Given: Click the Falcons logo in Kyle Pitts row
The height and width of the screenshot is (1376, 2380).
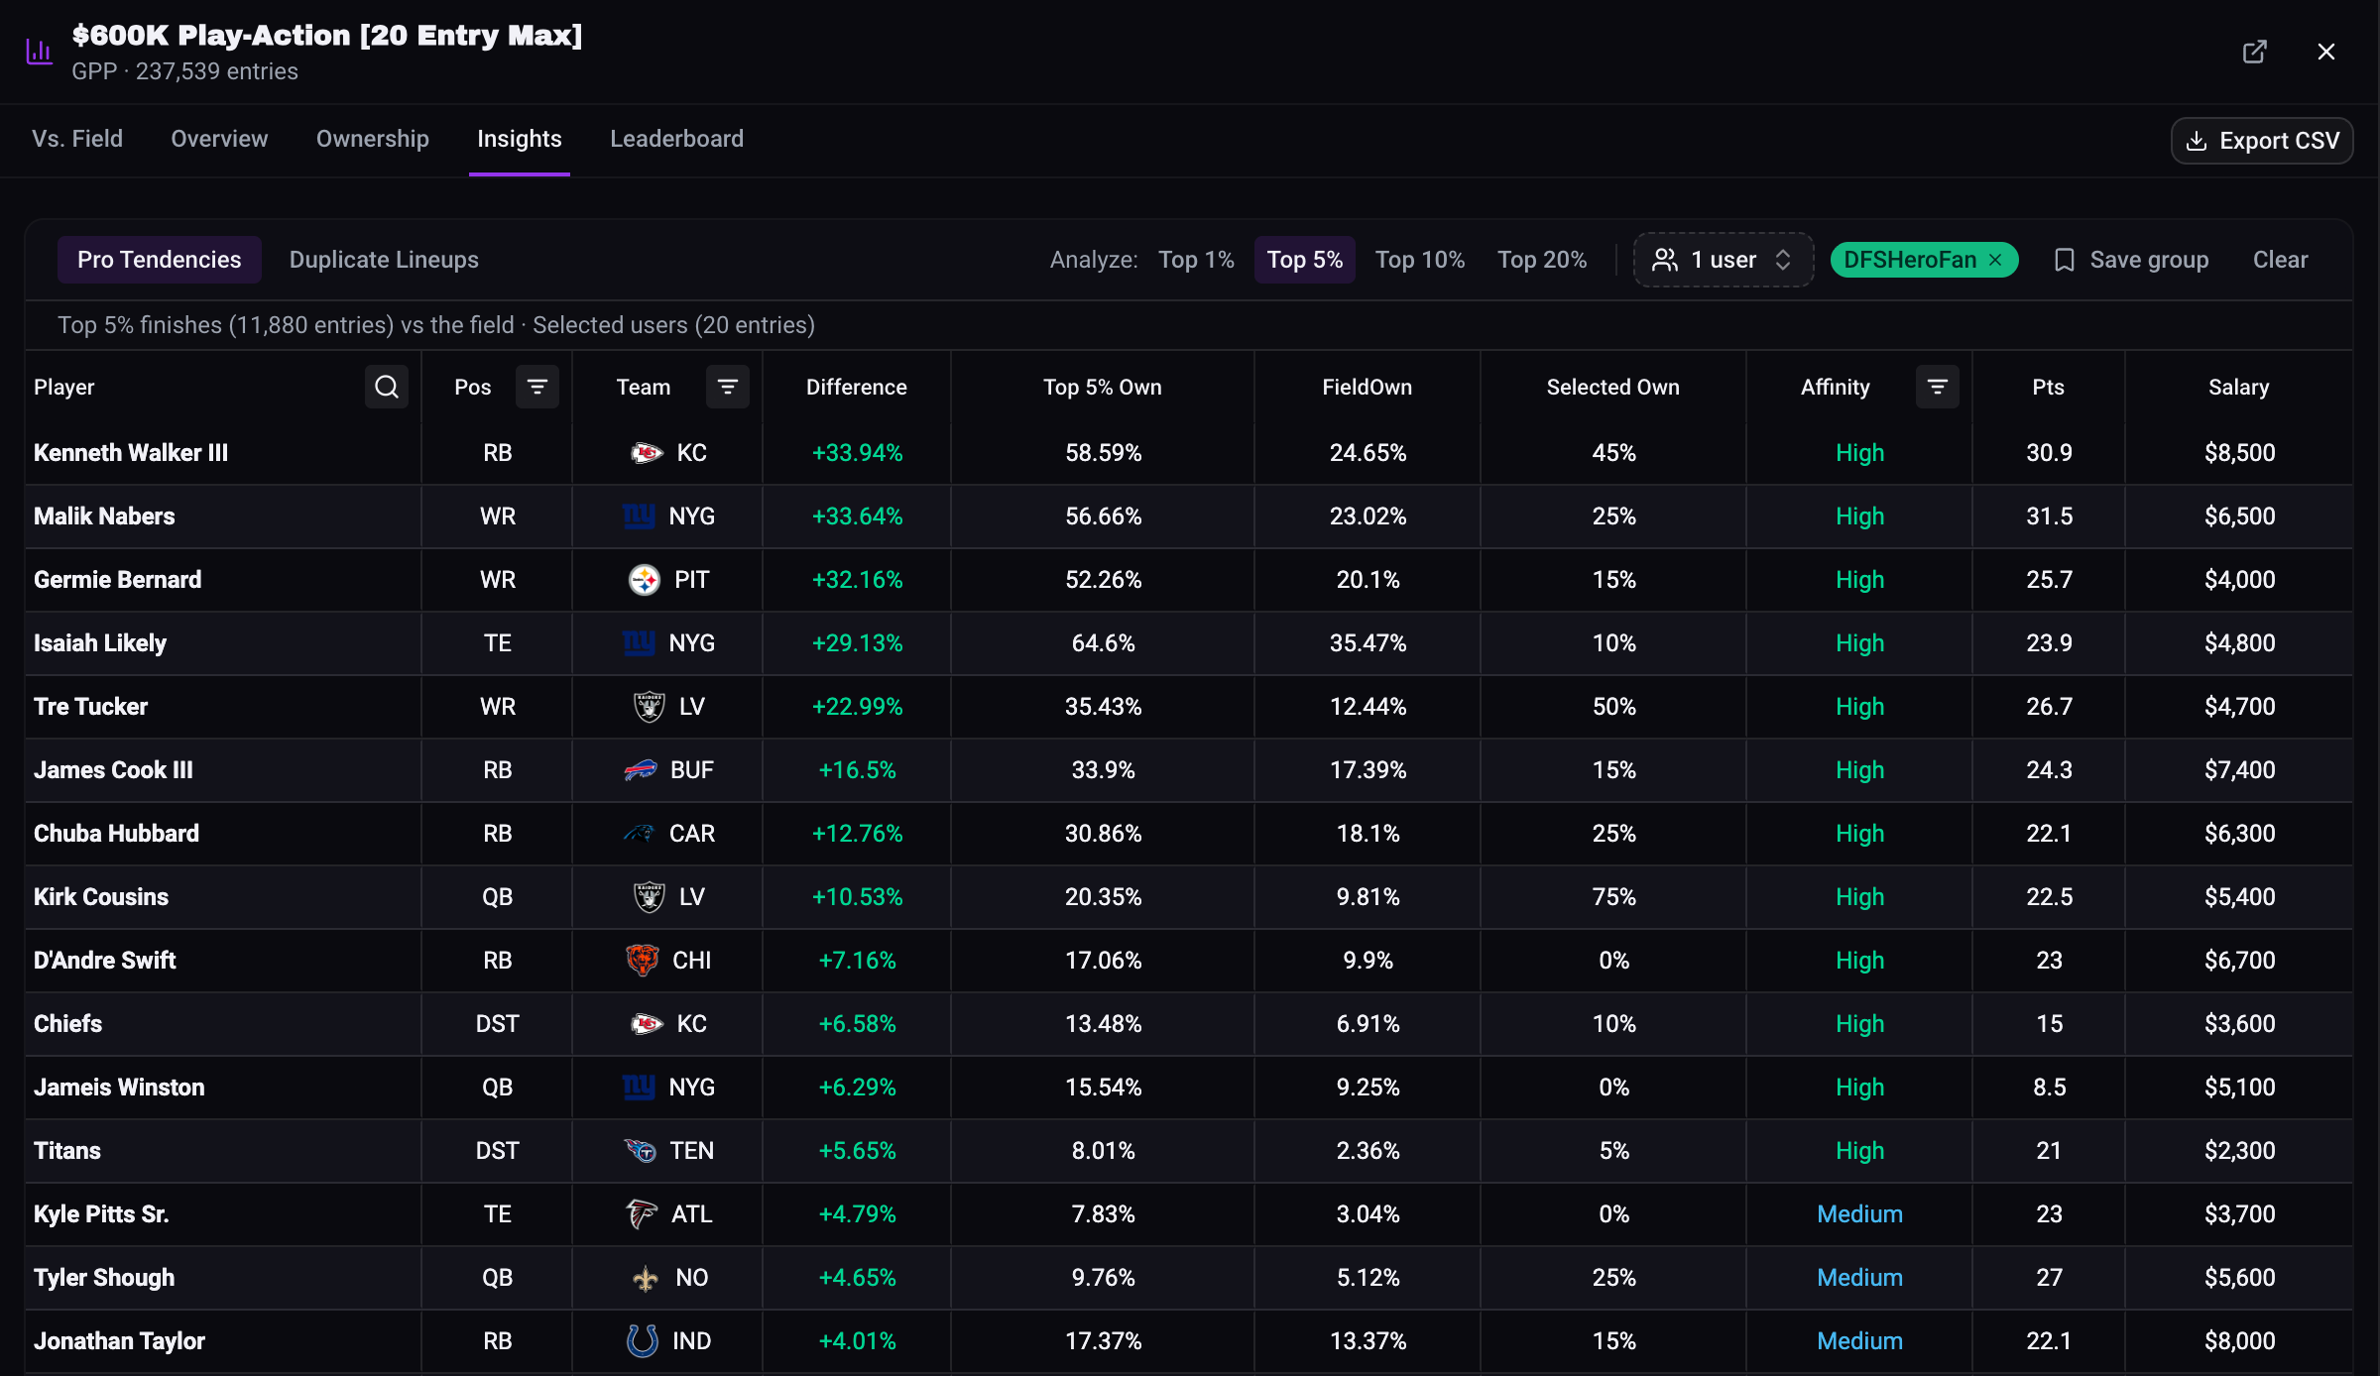Looking at the screenshot, I should (642, 1214).
